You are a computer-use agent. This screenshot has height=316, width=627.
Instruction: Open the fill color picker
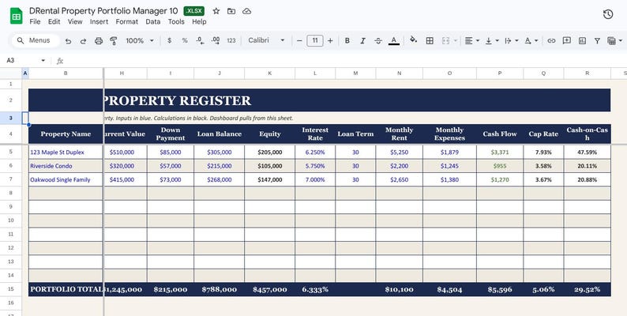click(414, 39)
